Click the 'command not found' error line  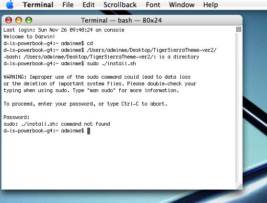[57, 124]
